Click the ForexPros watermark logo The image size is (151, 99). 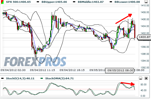[x=35, y=62]
